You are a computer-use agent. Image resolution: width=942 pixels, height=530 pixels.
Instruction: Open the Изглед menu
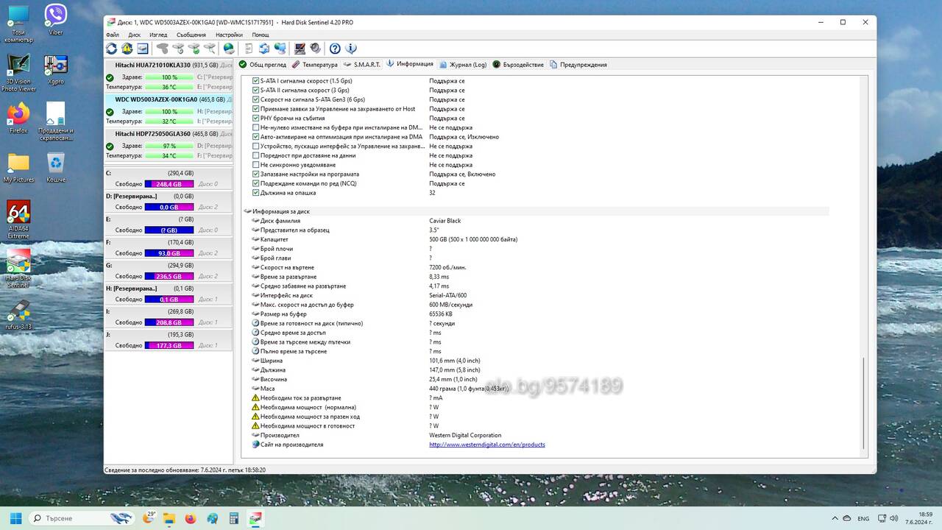pos(158,35)
